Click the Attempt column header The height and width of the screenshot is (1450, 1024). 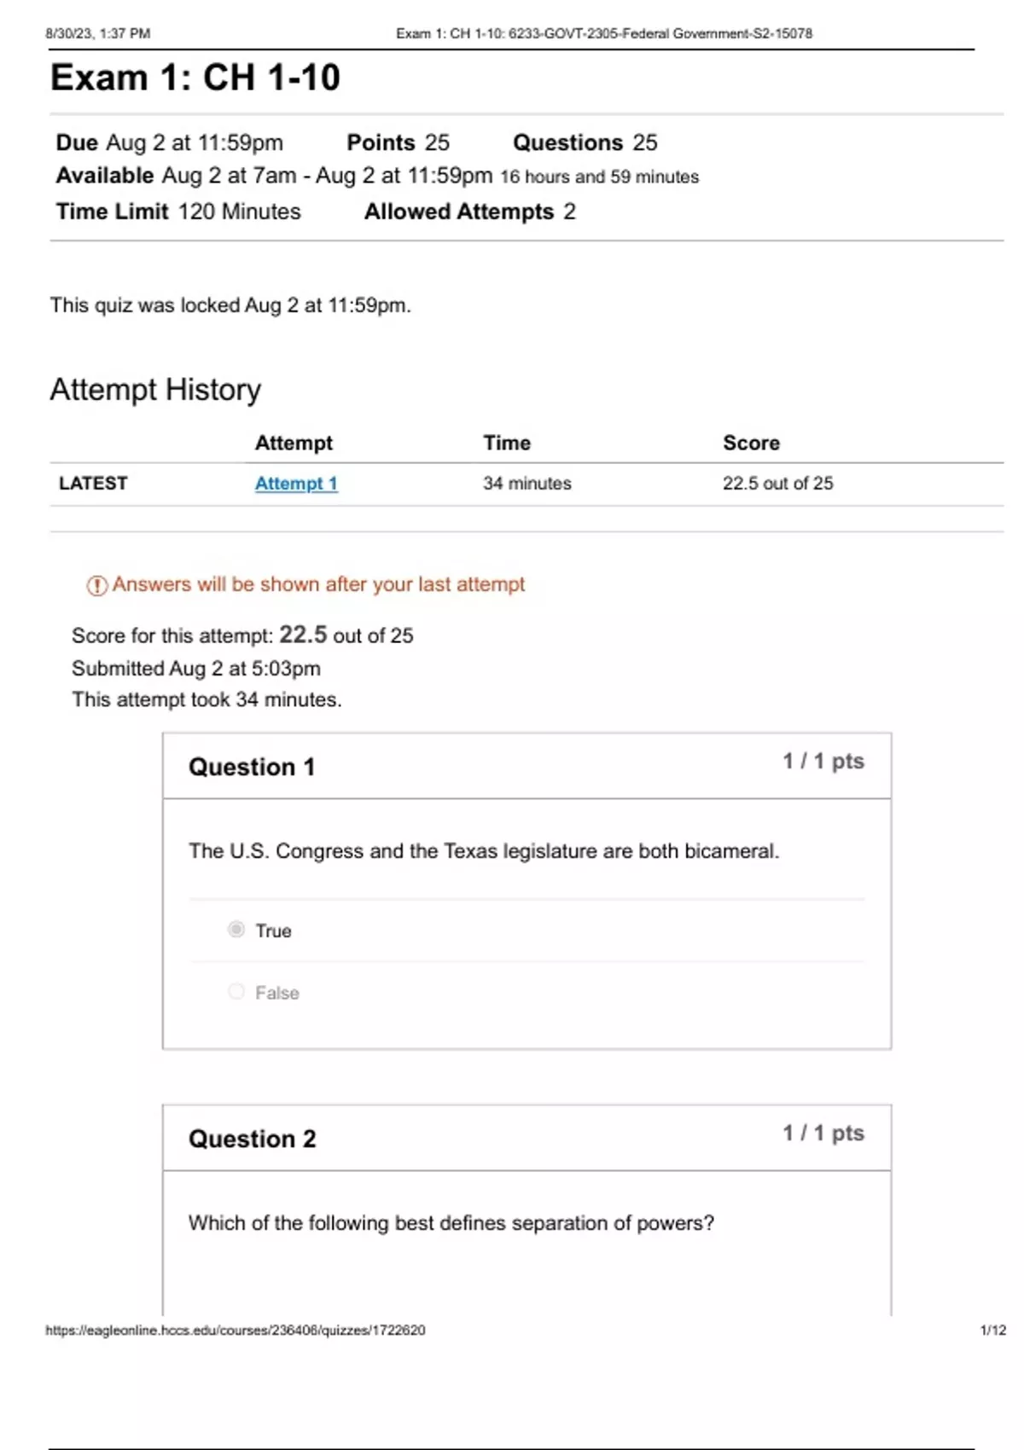click(294, 443)
